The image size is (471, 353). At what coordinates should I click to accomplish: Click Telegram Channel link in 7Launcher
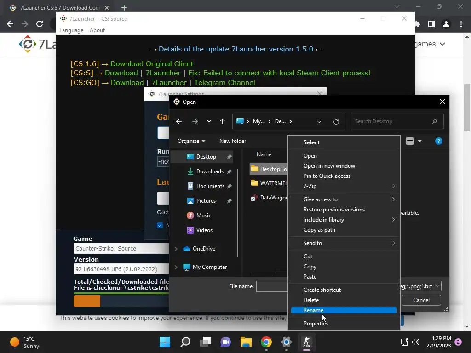[224, 83]
